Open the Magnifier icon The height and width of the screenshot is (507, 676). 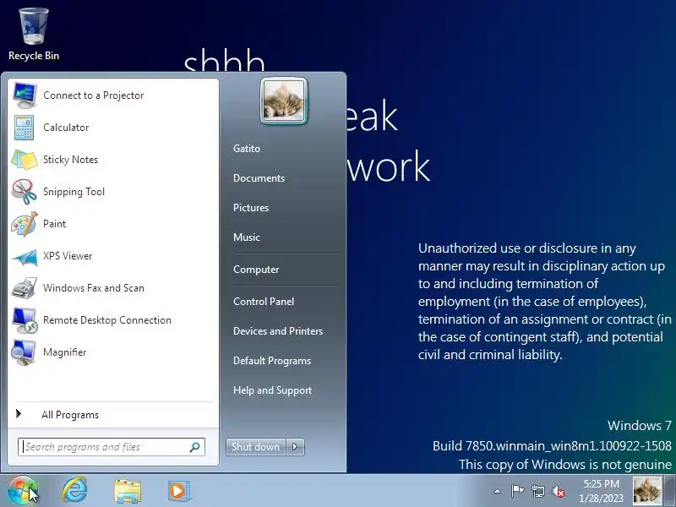24,352
